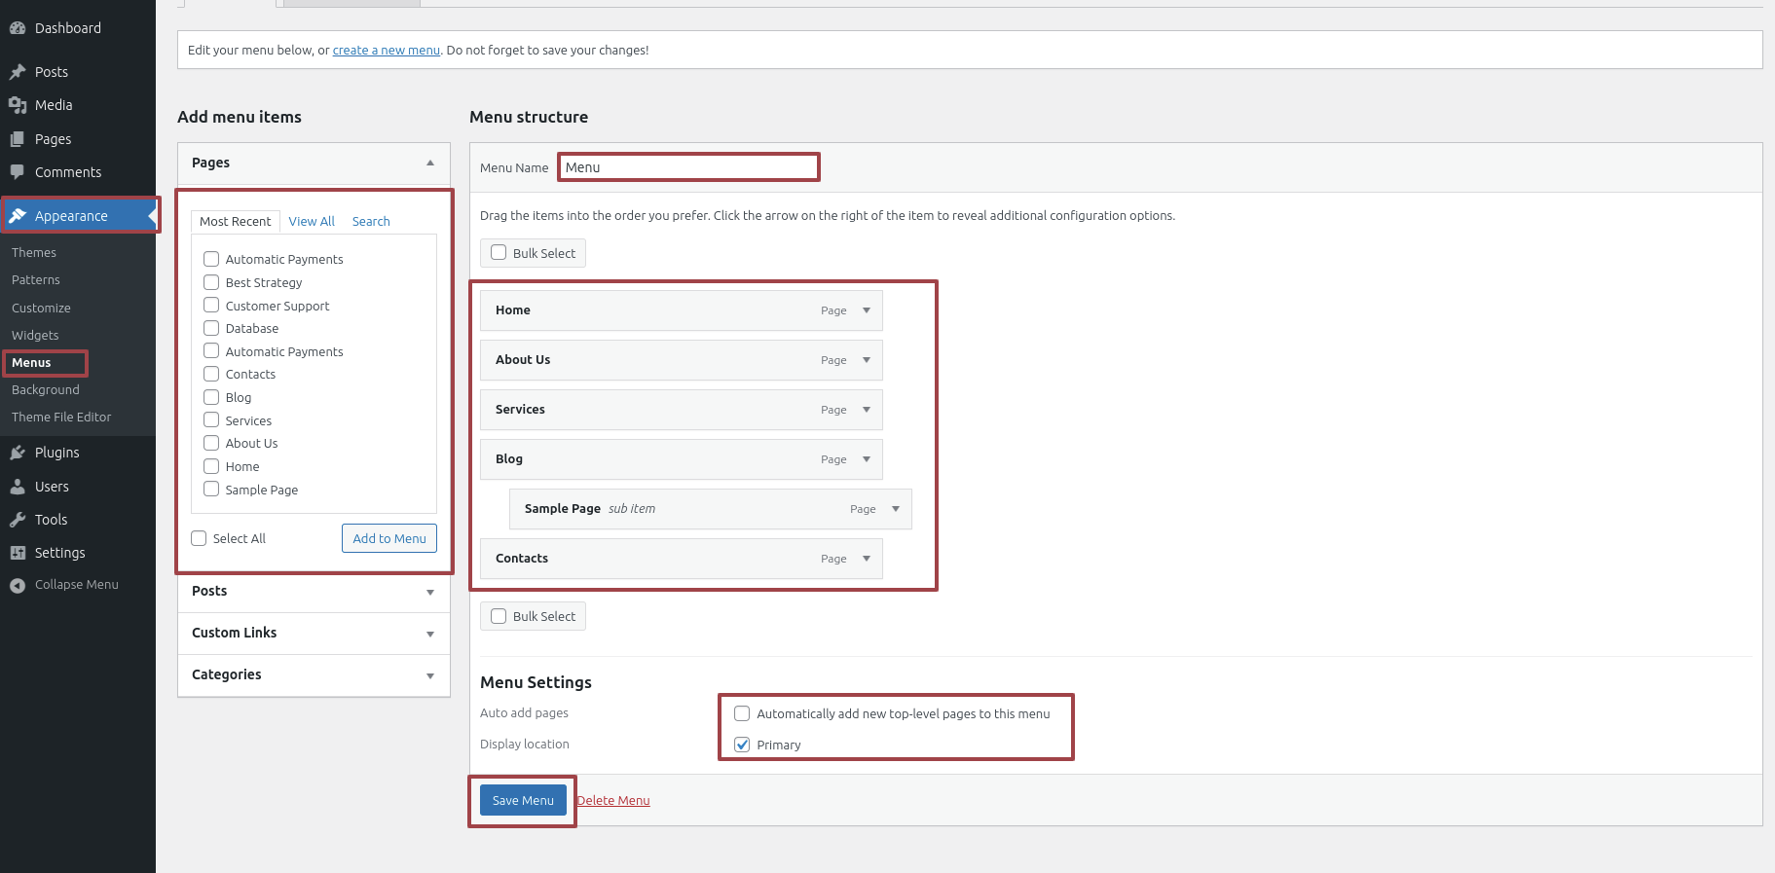This screenshot has height=873, width=1775.
Task: Tick the Home page checkbox
Action: click(x=211, y=466)
